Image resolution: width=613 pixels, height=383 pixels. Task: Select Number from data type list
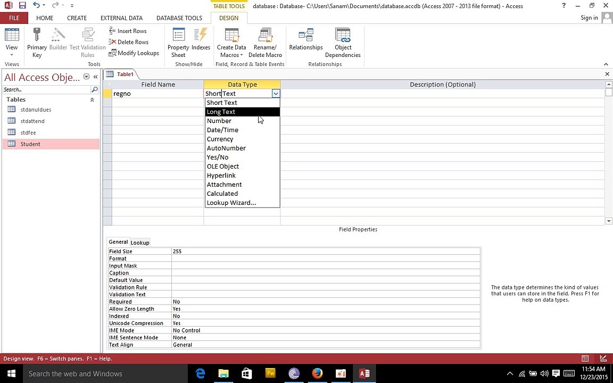[219, 121]
